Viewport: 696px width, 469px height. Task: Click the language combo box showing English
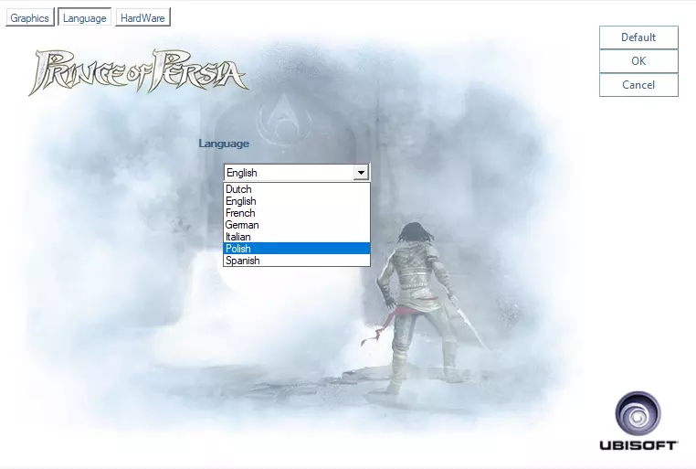click(x=297, y=172)
